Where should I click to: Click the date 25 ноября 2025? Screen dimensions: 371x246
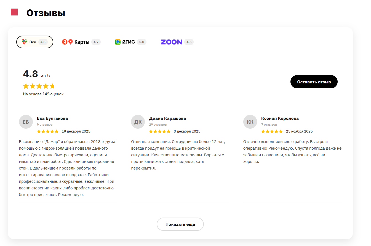[x=299, y=131]
